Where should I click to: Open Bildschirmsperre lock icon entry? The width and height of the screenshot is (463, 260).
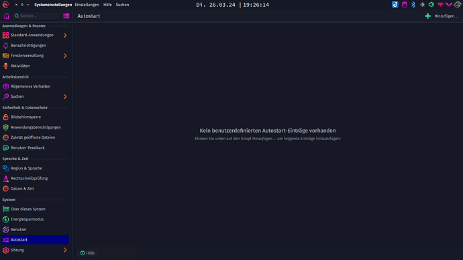pos(5,117)
